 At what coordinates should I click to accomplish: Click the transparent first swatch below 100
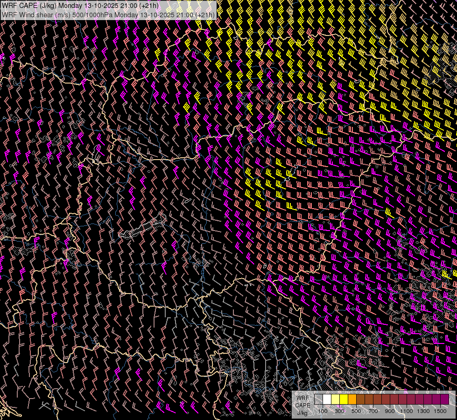click(x=318, y=399)
